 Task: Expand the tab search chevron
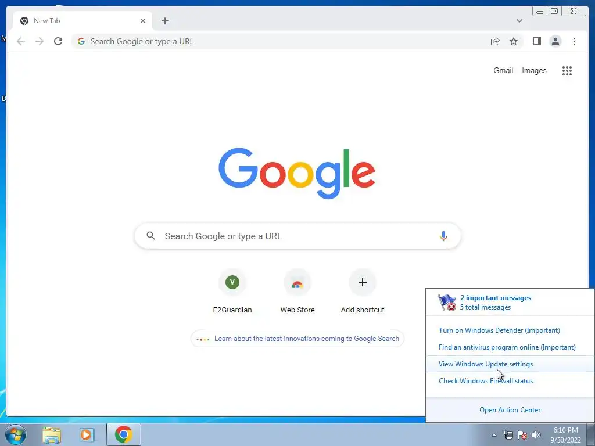pyautogui.click(x=519, y=21)
